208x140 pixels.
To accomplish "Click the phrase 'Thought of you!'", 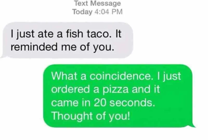I will pos(91,116).
